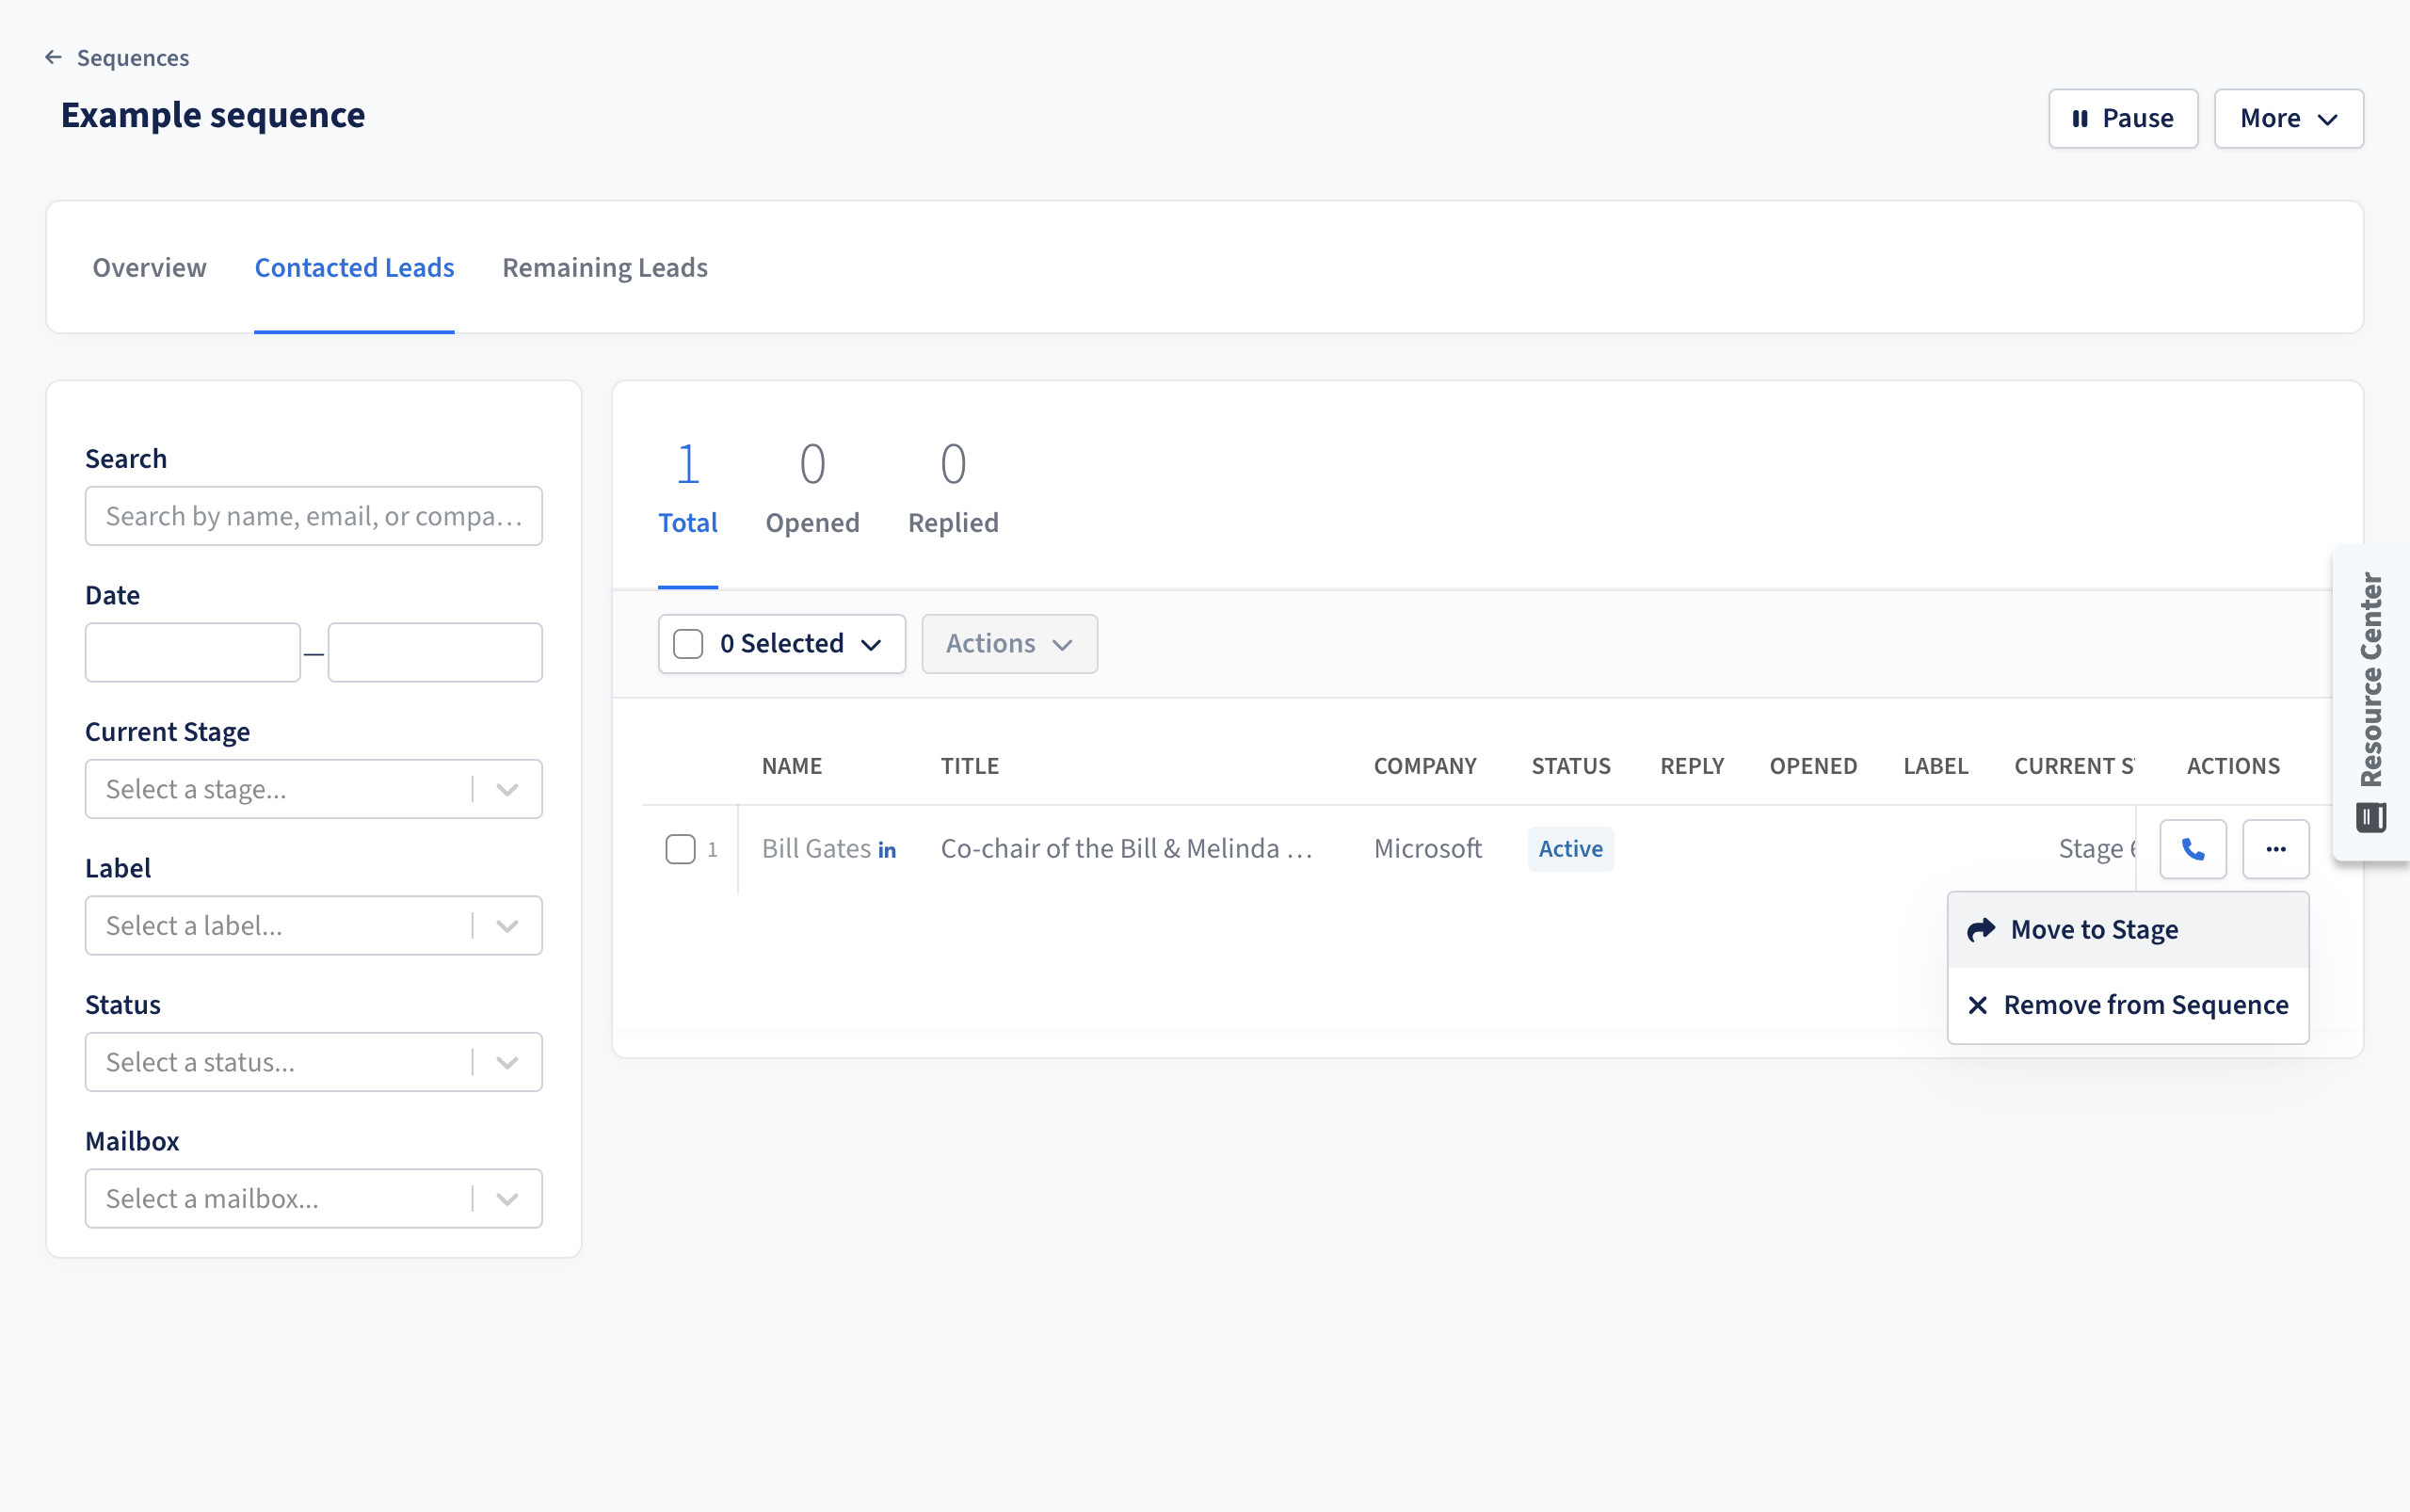Click the TITLE column header

pyautogui.click(x=969, y=766)
